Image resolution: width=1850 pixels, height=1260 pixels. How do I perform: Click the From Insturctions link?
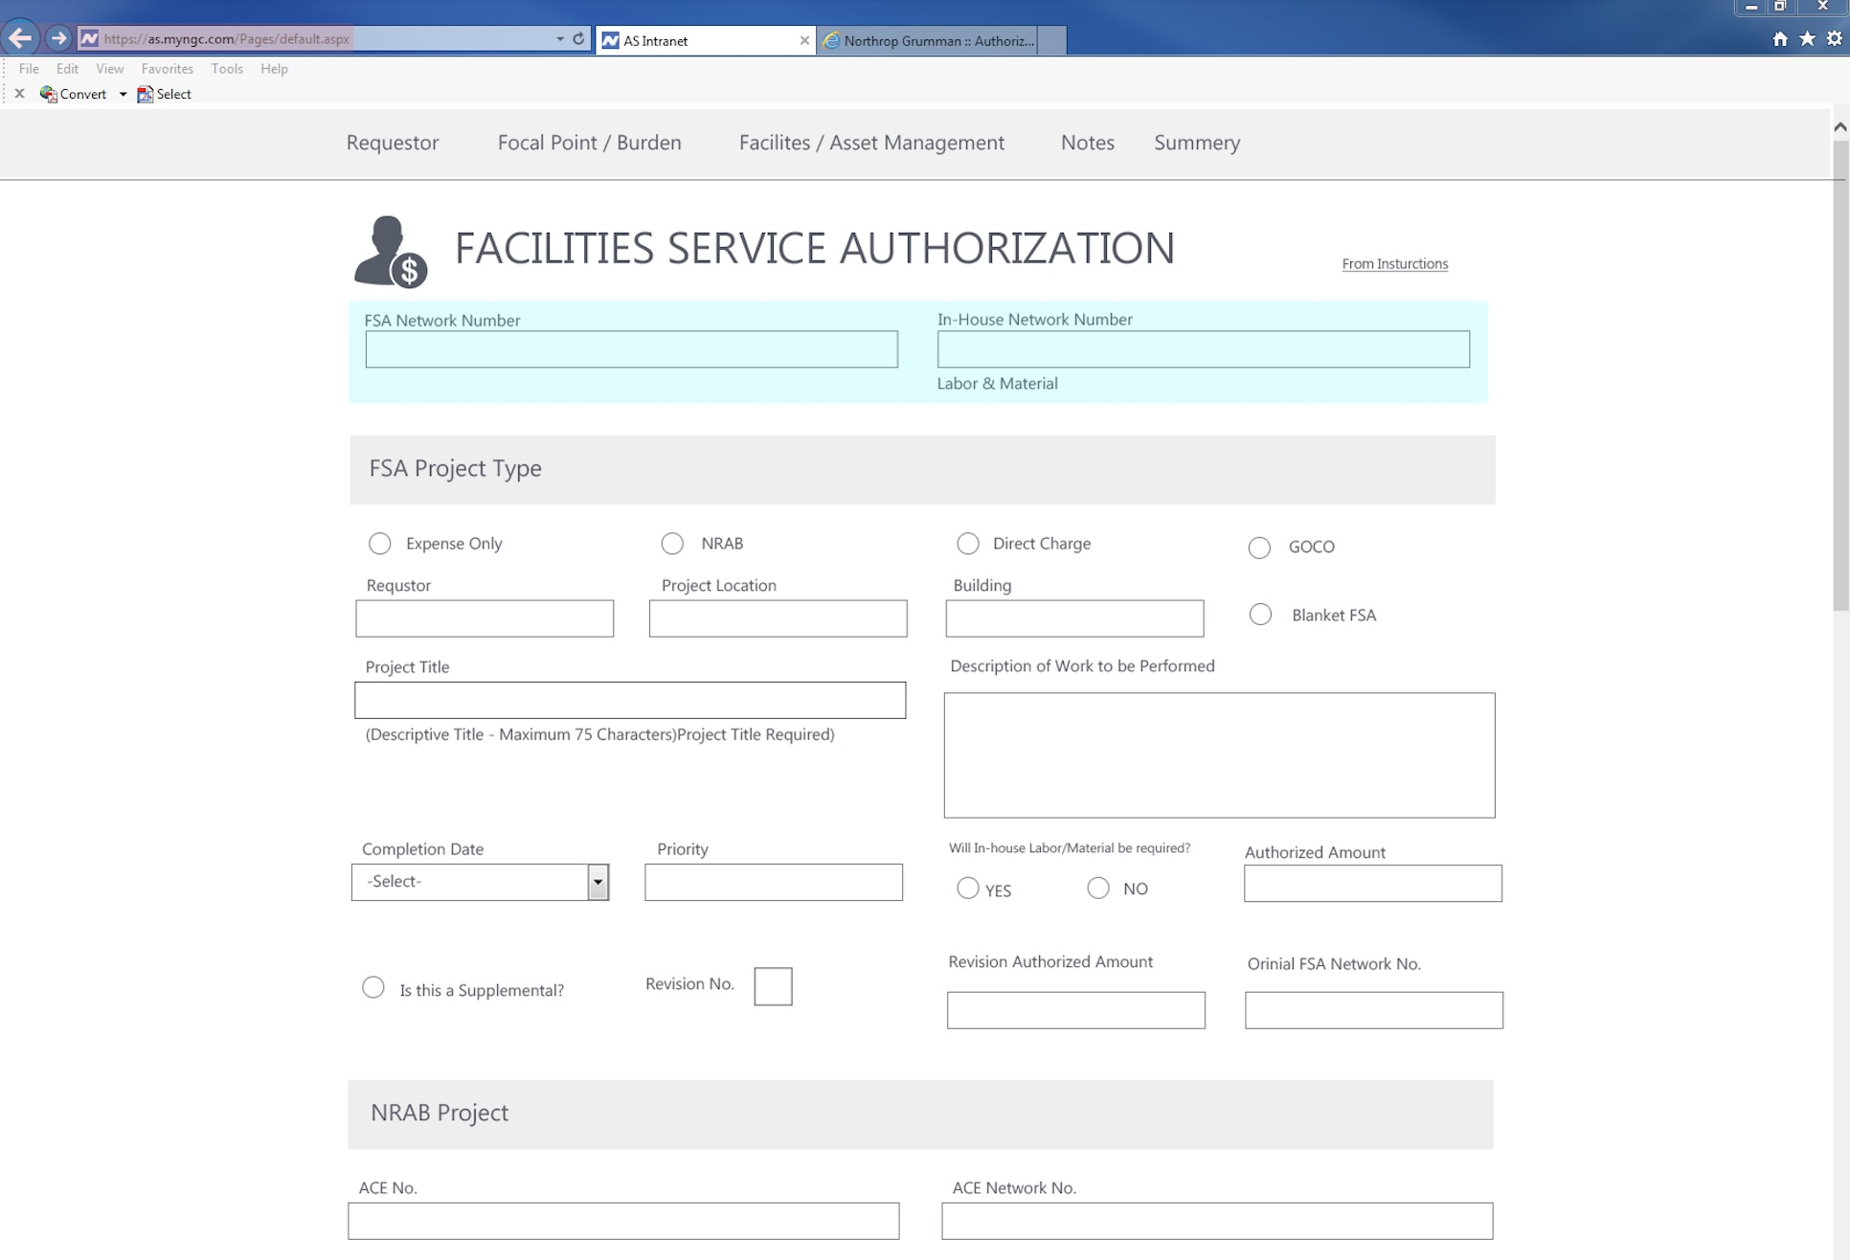pos(1394,264)
